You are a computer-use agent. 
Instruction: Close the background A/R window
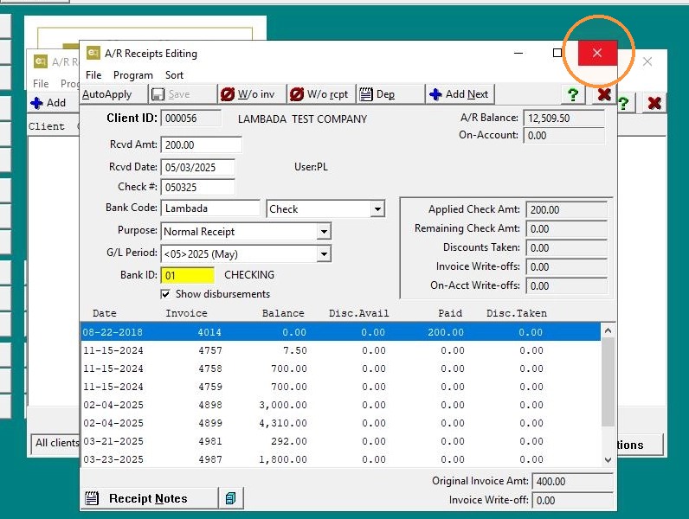[x=647, y=61]
